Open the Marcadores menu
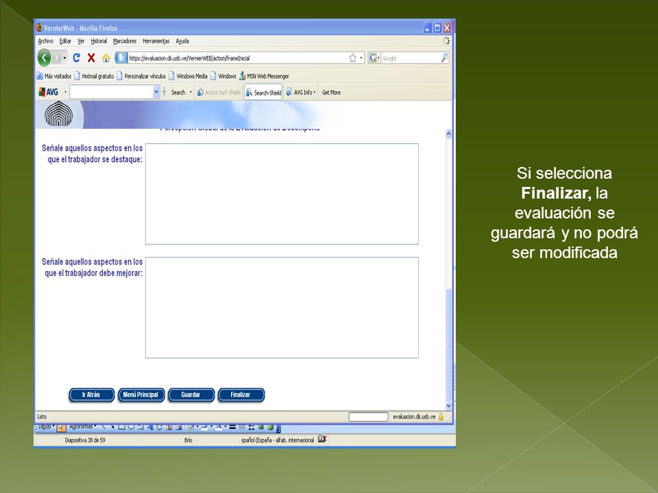This screenshot has width=658, height=493. coord(125,41)
